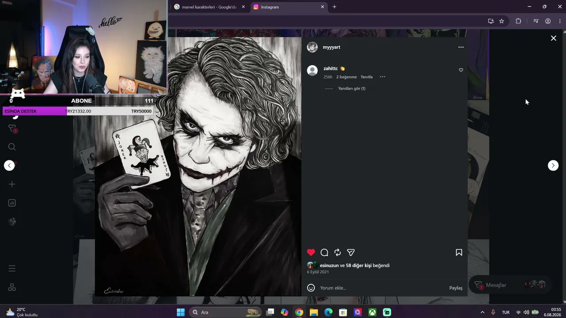Create a new post with the plus icon
566x318 pixels.
12,184
